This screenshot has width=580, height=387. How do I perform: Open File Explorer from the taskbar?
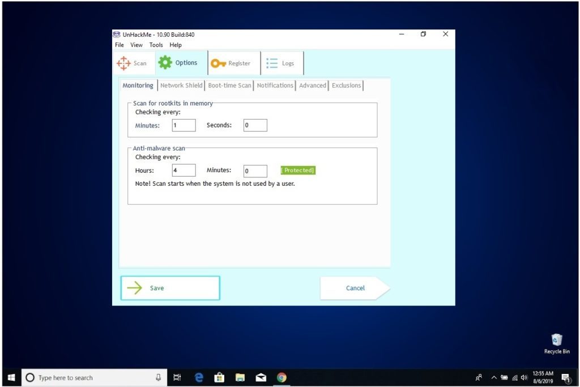pos(240,377)
